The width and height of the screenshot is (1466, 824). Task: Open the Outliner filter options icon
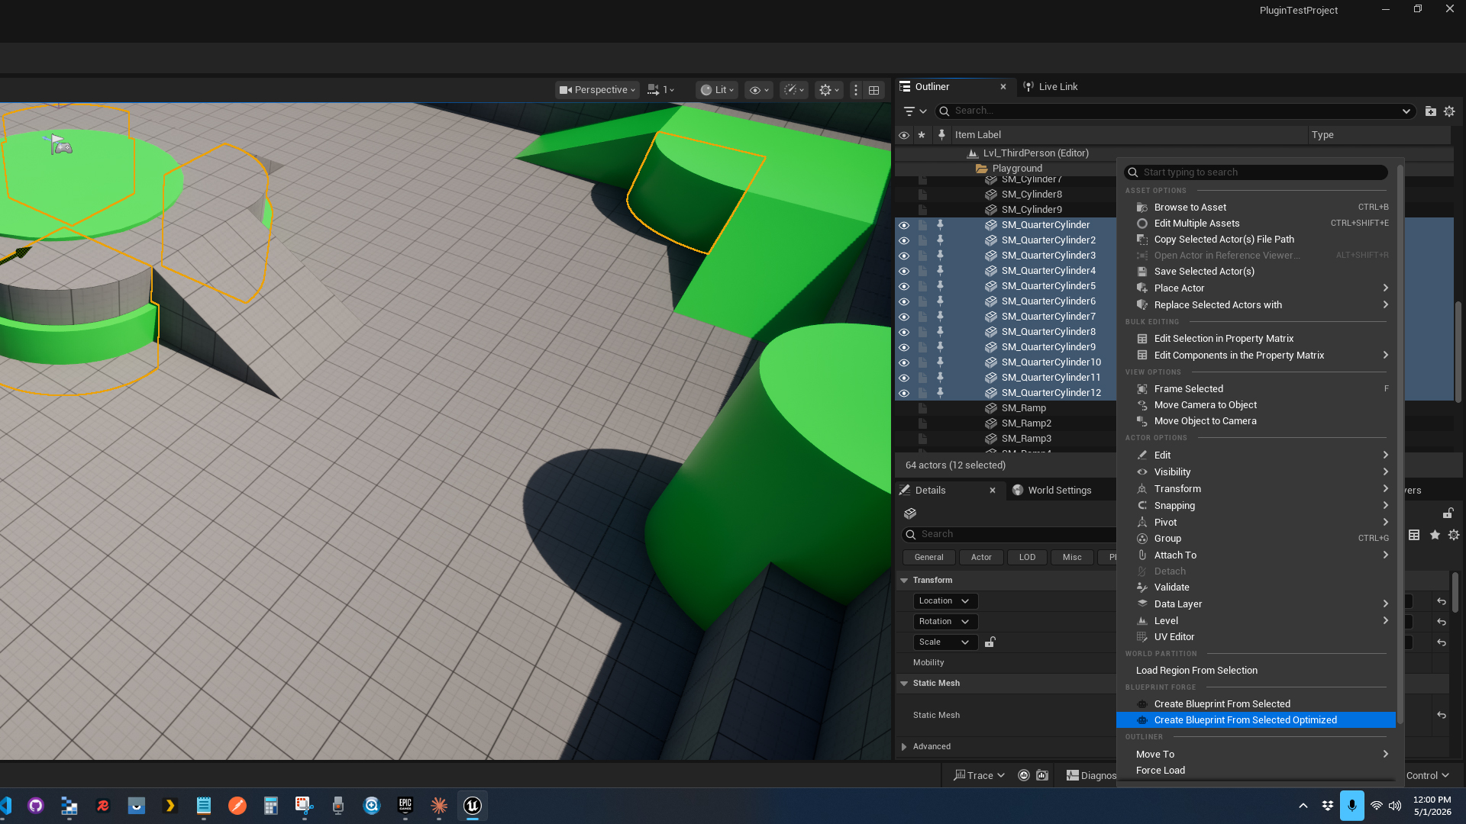915,111
